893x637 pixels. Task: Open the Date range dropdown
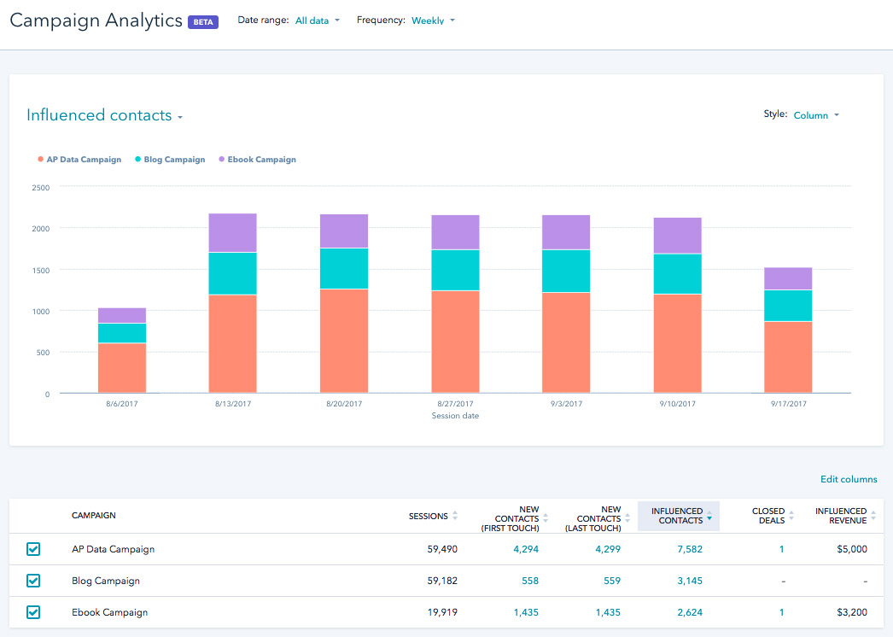(x=317, y=20)
